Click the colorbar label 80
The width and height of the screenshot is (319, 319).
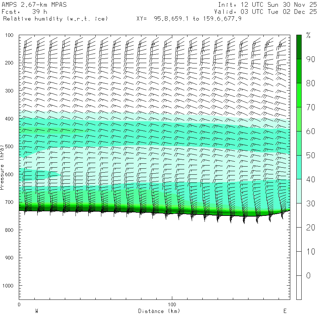coord(310,83)
